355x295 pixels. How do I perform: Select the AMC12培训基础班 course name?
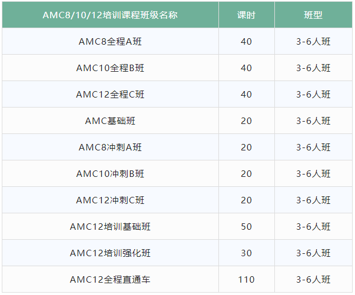110,227
